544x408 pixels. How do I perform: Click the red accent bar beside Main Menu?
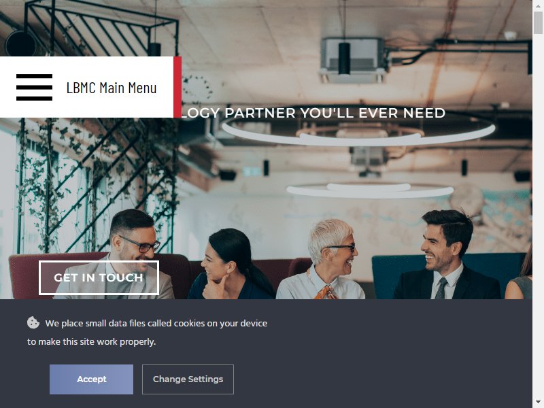(x=177, y=87)
